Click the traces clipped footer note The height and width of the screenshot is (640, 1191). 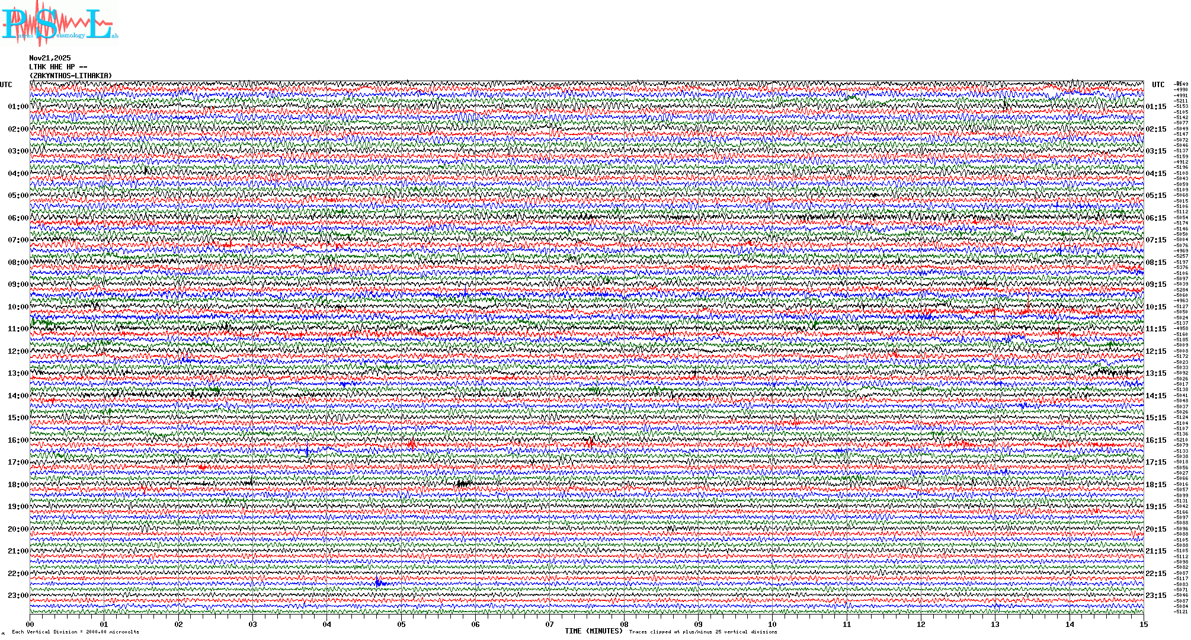pyautogui.click(x=703, y=632)
